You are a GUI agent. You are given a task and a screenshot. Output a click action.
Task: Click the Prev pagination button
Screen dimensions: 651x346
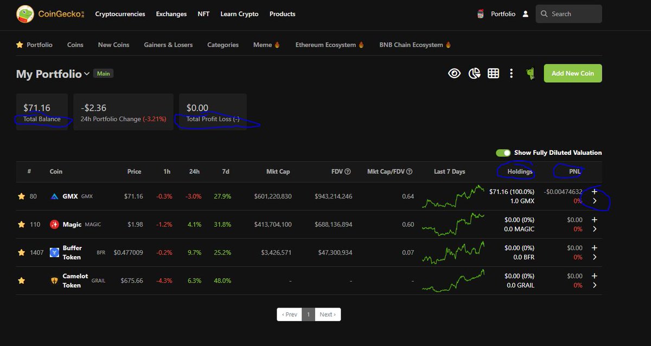289,315
